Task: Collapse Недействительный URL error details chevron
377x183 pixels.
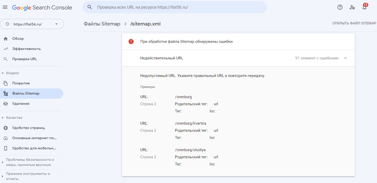Action: tap(345, 58)
